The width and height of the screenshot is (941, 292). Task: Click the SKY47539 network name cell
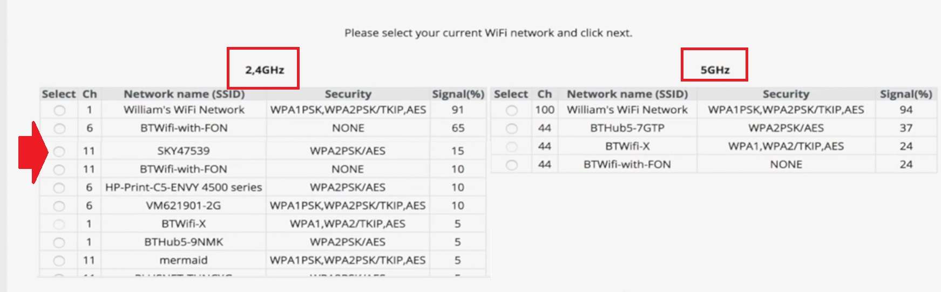184,151
